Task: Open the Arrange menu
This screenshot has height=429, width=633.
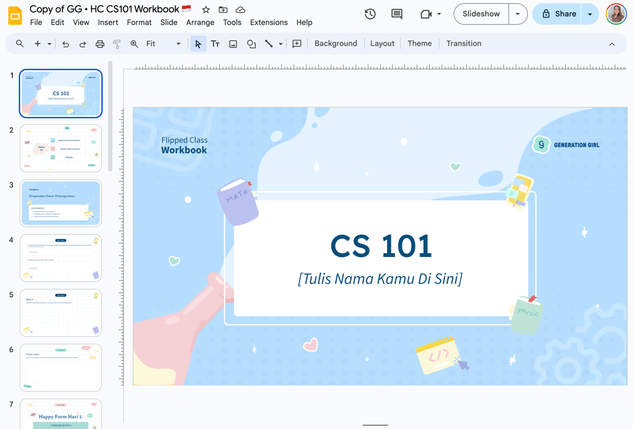Action: [200, 22]
